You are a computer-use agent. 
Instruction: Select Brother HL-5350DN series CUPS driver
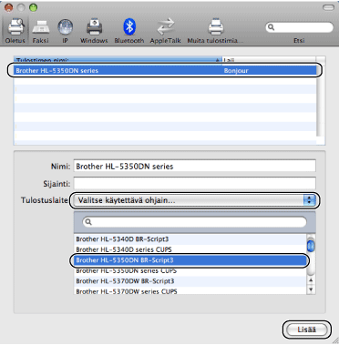click(x=190, y=270)
